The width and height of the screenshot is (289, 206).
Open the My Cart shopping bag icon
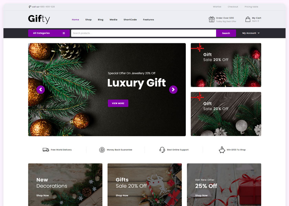pyautogui.click(x=248, y=19)
